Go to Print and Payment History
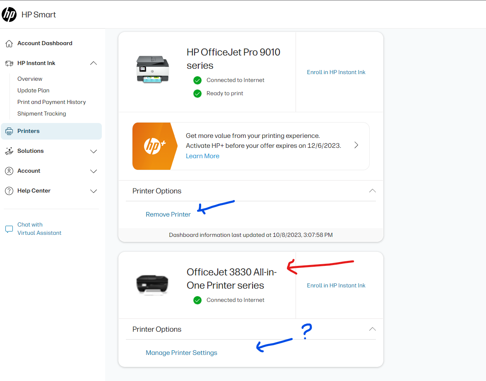The image size is (486, 381). point(51,102)
